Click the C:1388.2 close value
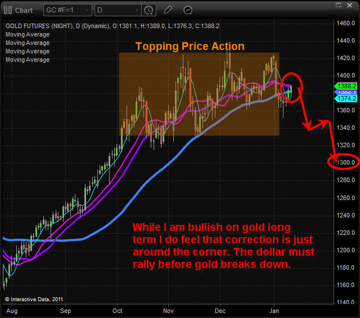 coord(207,26)
